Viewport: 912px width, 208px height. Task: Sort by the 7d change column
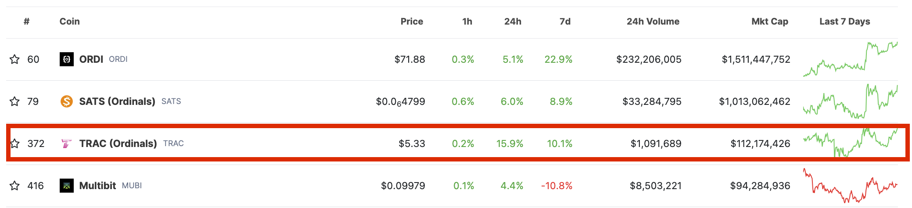tap(565, 22)
